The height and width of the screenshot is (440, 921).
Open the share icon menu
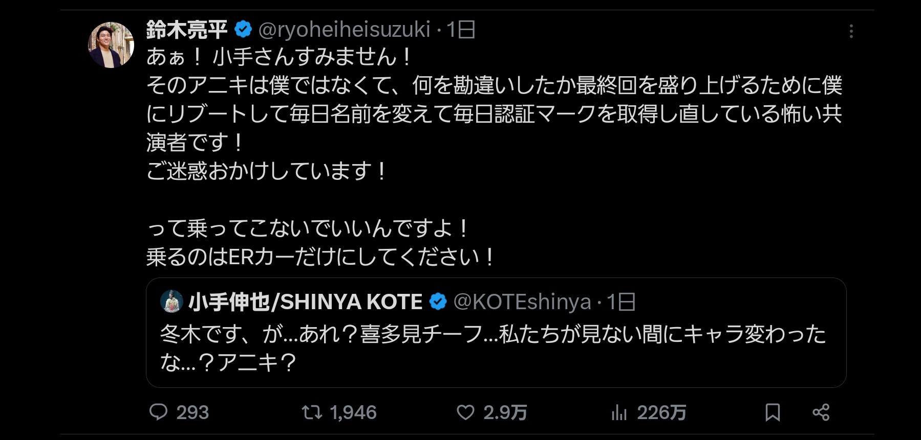click(x=821, y=412)
